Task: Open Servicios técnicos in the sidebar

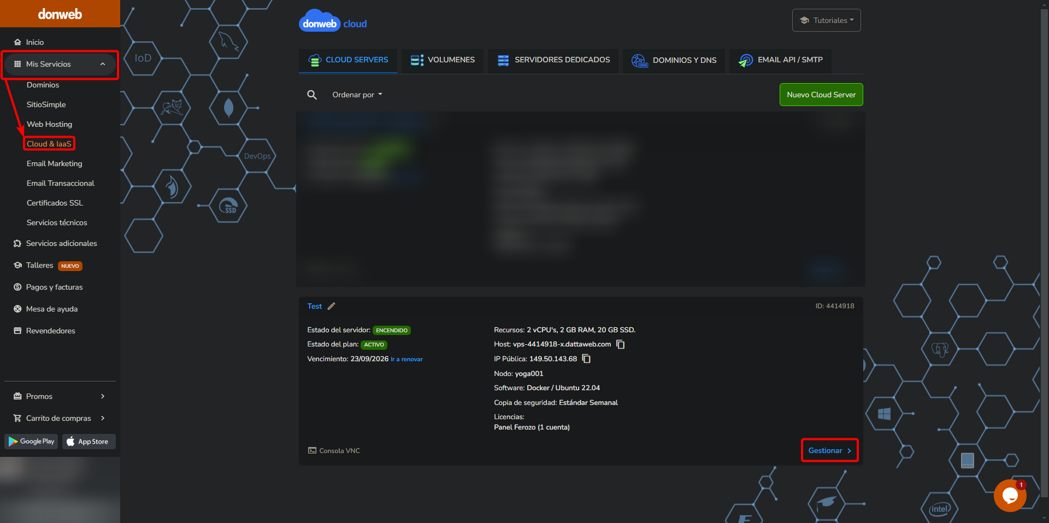Action: click(57, 222)
